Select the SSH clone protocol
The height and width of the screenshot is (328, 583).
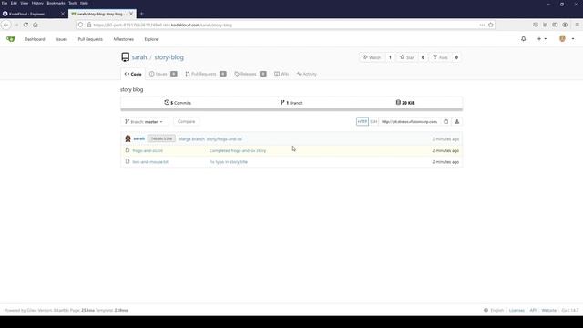(x=373, y=121)
